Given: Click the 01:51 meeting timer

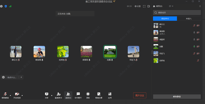Looking at the screenshot, I should (129, 6).
